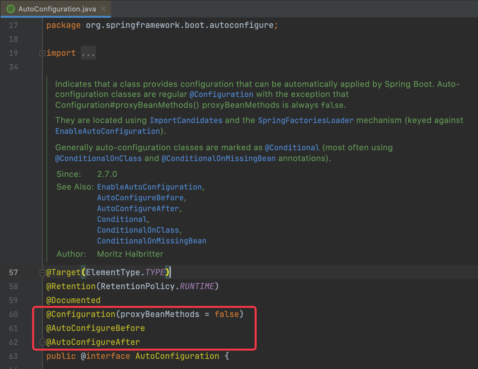
Task: Expand the folded import block
Action: [x=42, y=53]
